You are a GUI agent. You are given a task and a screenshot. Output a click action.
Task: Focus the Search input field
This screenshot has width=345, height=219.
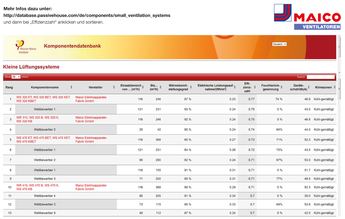click(321, 77)
